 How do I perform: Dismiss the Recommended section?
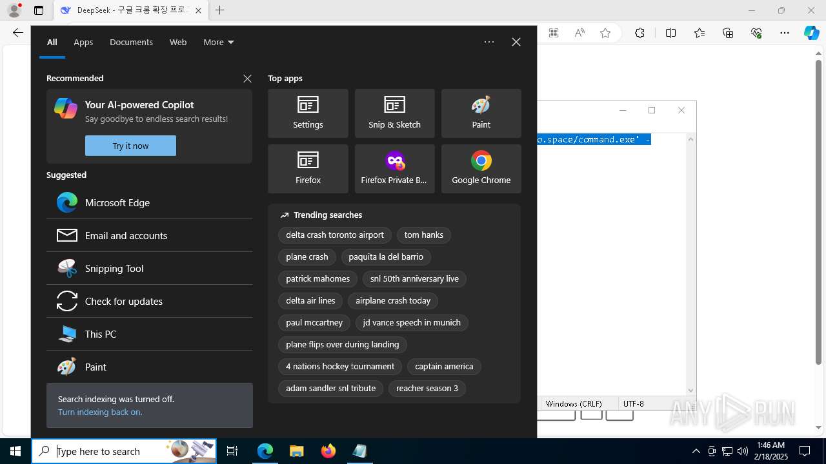click(x=247, y=79)
